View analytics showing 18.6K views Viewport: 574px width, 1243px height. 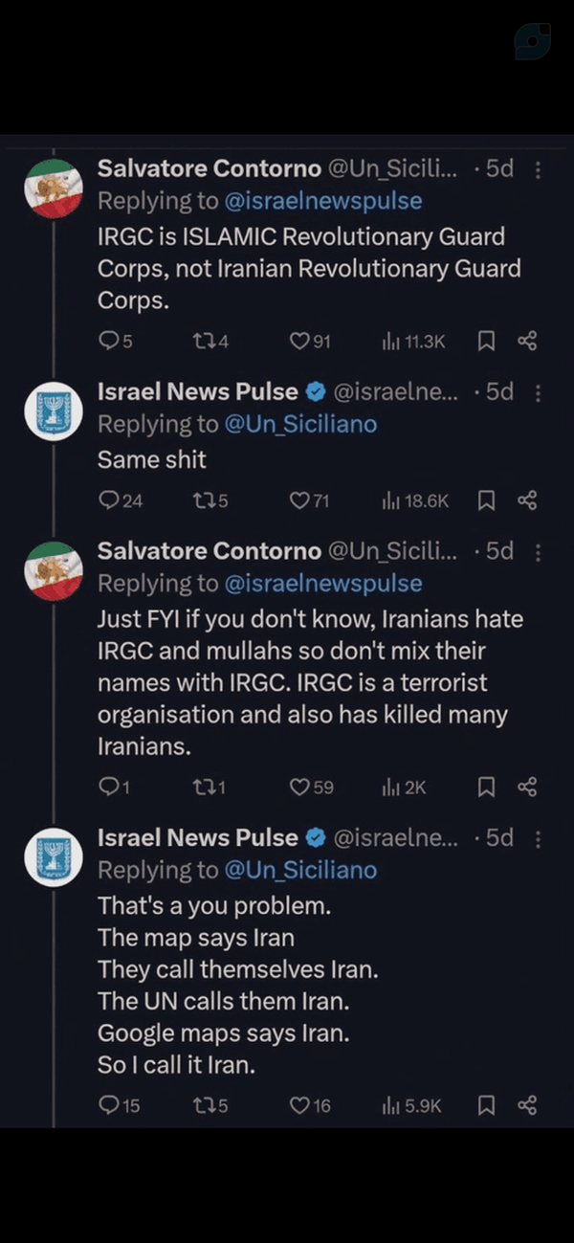415,499
